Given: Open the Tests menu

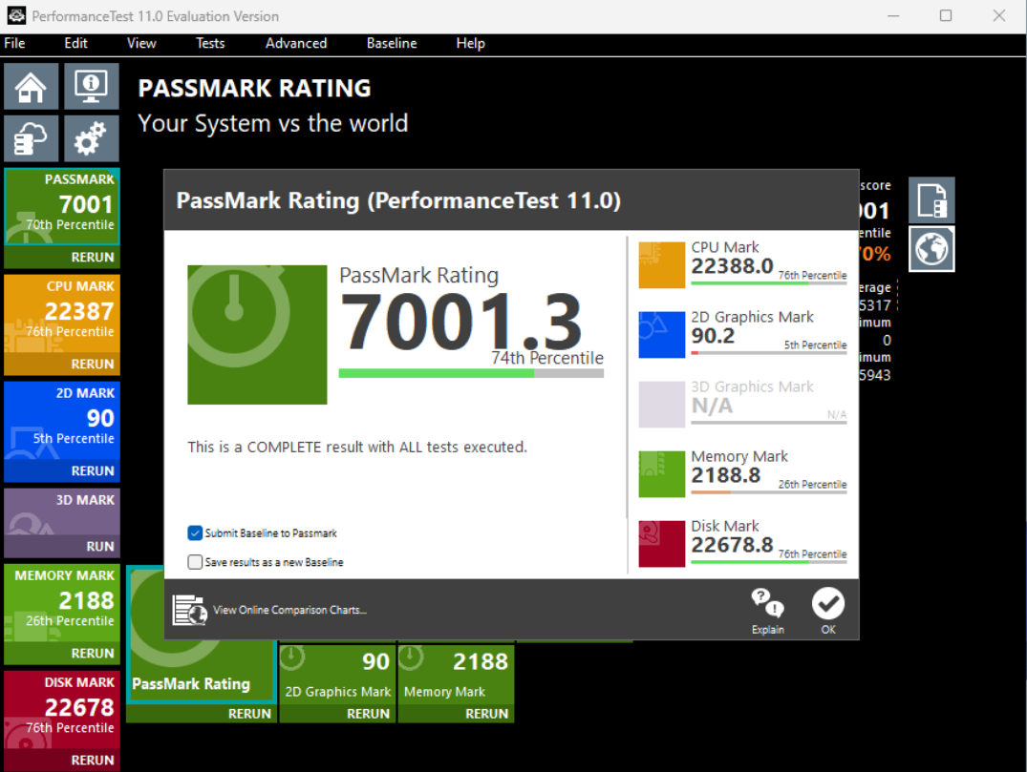Looking at the screenshot, I should (x=210, y=43).
